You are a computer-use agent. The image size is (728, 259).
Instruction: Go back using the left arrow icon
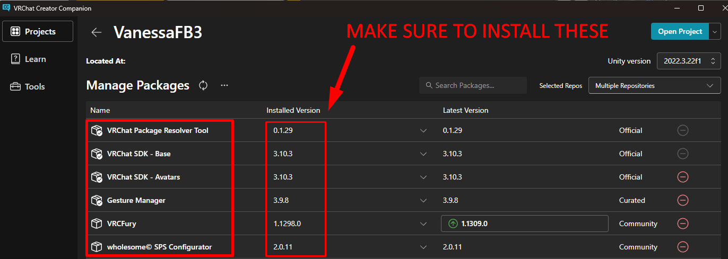tap(96, 32)
